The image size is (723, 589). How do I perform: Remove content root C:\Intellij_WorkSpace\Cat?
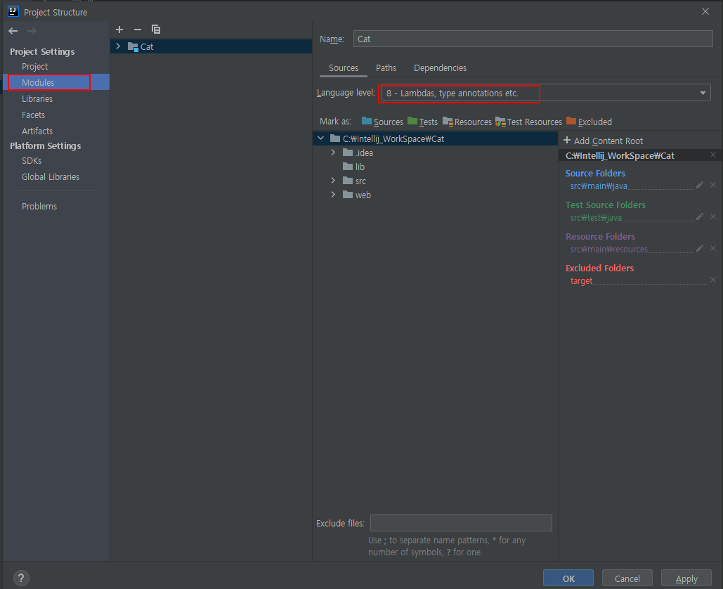click(x=713, y=155)
